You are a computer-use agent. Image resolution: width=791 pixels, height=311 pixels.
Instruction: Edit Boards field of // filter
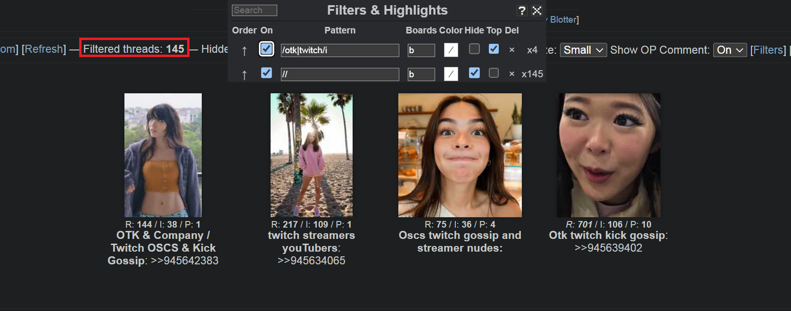coord(421,74)
